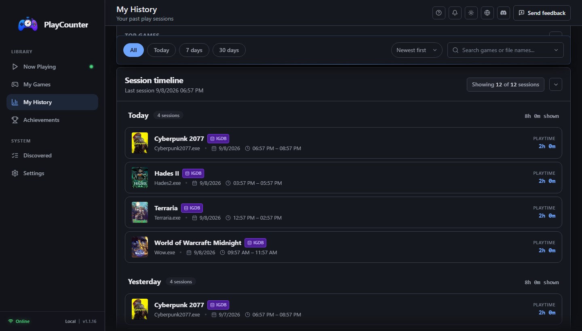Click the Hades II session title
Viewport: 582px width, 331px height.
(167, 173)
